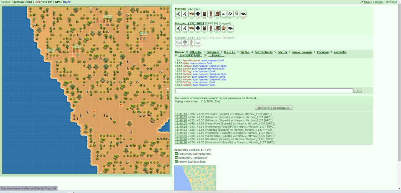401x193 pixels.
Task: Click the 'Включить навигацию' button
Action: point(273,107)
